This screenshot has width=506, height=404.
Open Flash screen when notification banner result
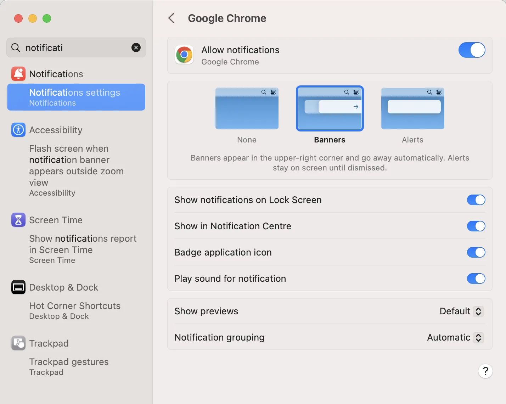[77, 170]
